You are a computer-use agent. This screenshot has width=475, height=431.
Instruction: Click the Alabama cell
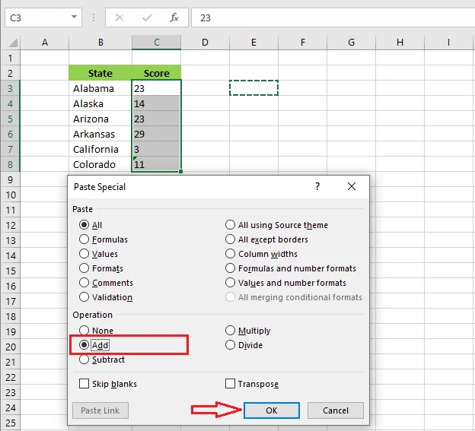100,88
